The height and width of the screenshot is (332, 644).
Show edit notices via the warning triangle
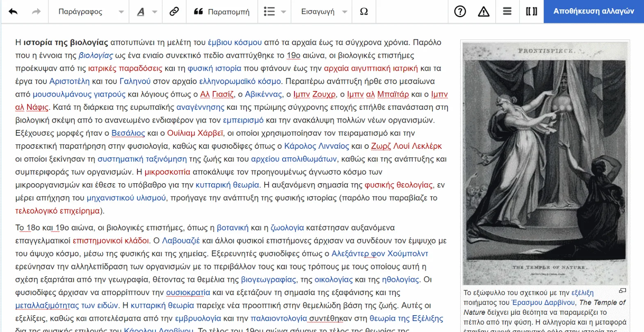pyautogui.click(x=484, y=11)
